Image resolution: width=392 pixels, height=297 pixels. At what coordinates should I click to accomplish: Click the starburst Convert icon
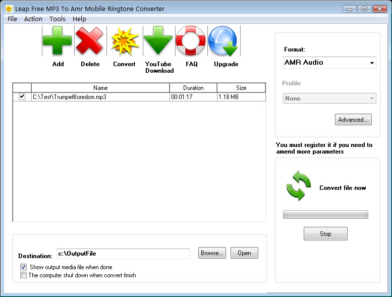tap(125, 41)
